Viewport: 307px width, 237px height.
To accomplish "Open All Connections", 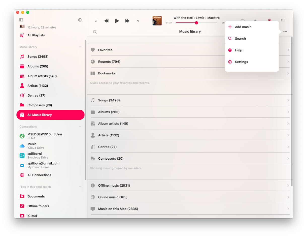I will [40, 175].
